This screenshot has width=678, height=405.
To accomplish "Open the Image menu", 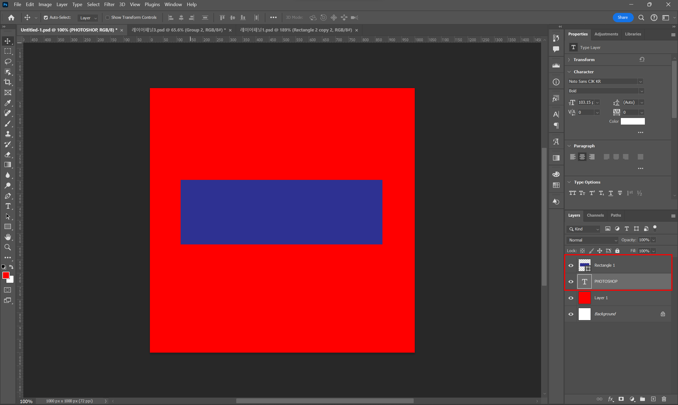I will pos(45,4).
